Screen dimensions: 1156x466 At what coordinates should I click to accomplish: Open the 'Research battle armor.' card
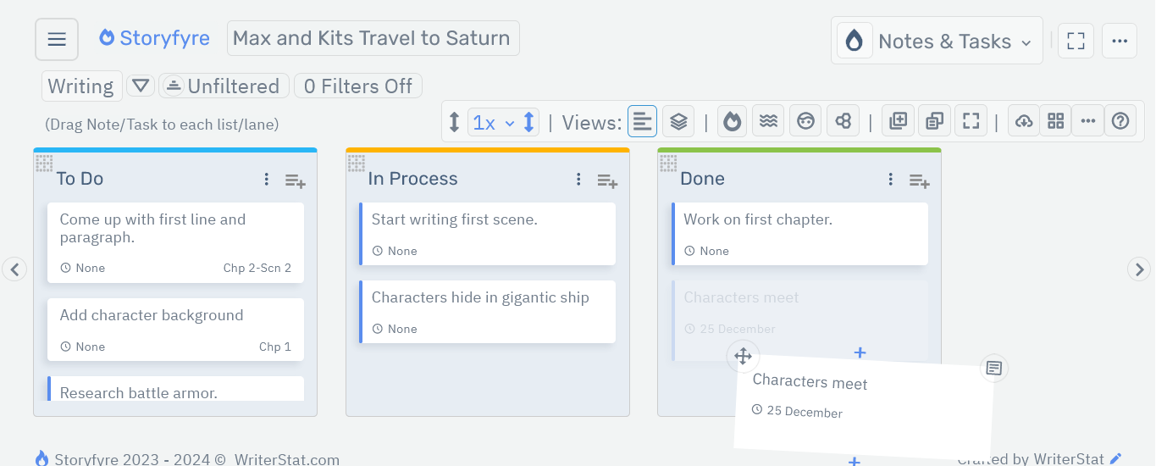pyautogui.click(x=175, y=389)
